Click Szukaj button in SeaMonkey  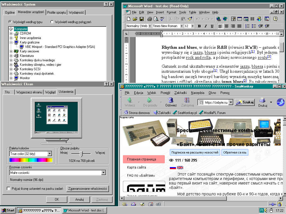tap(245, 102)
